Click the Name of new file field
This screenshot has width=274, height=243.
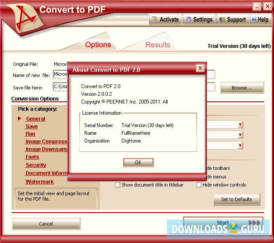(x=134, y=74)
